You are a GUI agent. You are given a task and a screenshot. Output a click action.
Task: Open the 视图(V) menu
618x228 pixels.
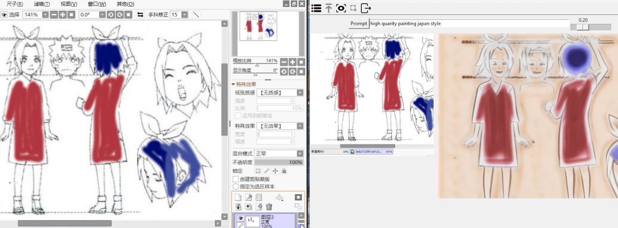(69, 4)
